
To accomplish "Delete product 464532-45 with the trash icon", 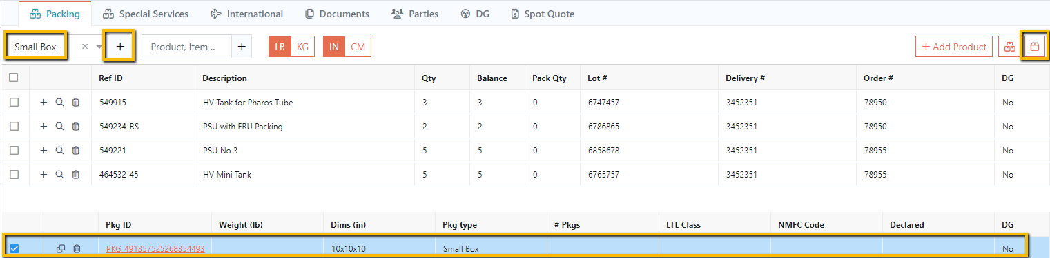I will point(76,174).
